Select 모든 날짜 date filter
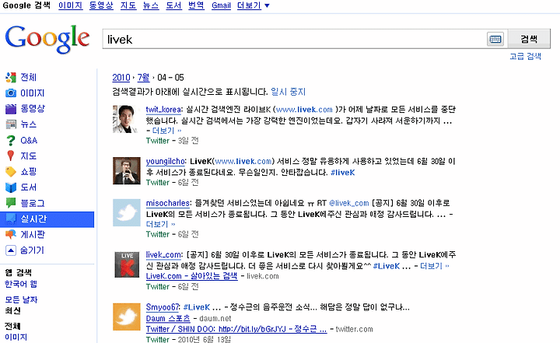This screenshot has height=343, width=560. pos(21,299)
